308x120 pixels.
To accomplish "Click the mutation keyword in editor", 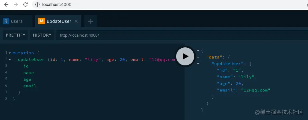I will click(x=23, y=53).
